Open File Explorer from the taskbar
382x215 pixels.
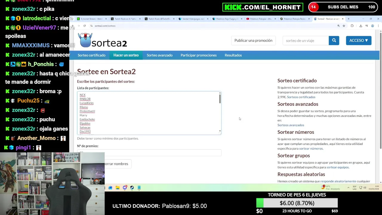[x=118, y=188]
